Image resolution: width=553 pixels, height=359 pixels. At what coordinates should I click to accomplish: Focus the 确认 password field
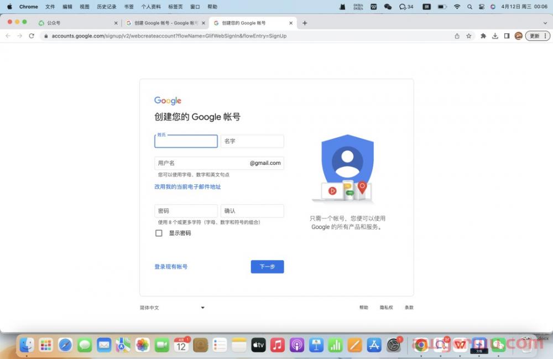click(252, 211)
